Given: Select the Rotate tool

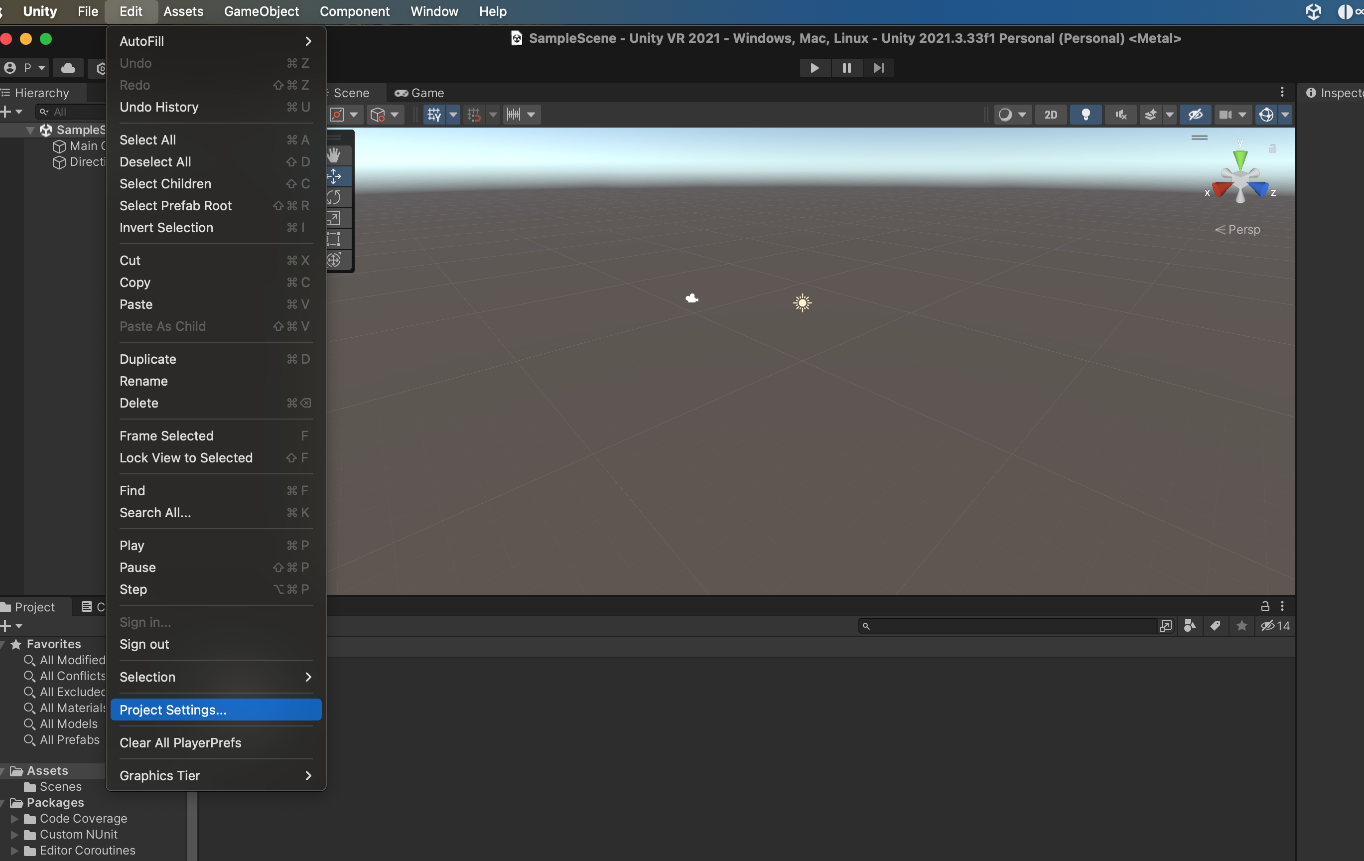Looking at the screenshot, I should [x=335, y=198].
